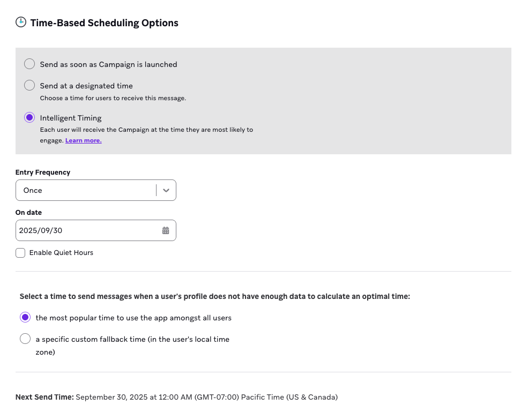The image size is (528, 420).
Task: Open the 'Learn more.' link
Action: click(83, 140)
